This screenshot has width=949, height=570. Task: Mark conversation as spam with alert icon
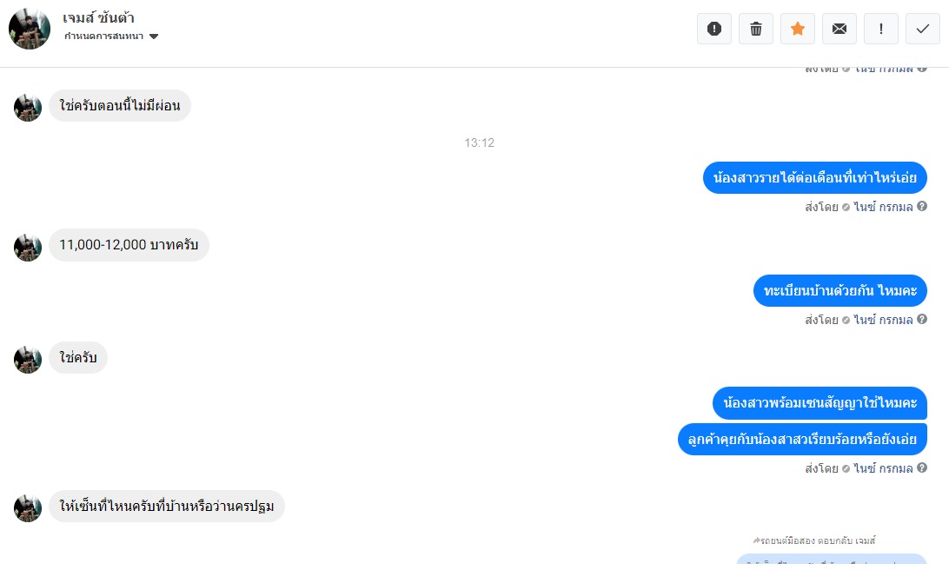coord(714,29)
